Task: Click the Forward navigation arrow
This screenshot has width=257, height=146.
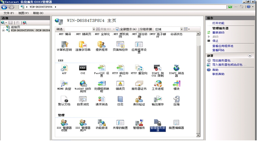Action: [x=11, y=7]
